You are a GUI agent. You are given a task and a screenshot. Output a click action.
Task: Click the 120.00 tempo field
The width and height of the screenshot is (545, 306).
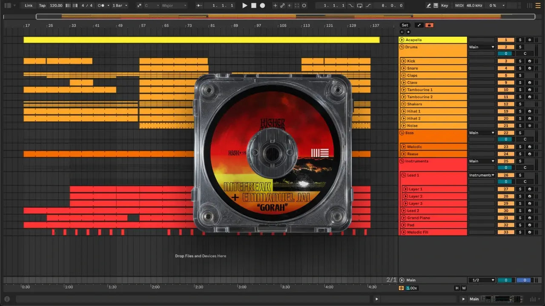coord(56,6)
